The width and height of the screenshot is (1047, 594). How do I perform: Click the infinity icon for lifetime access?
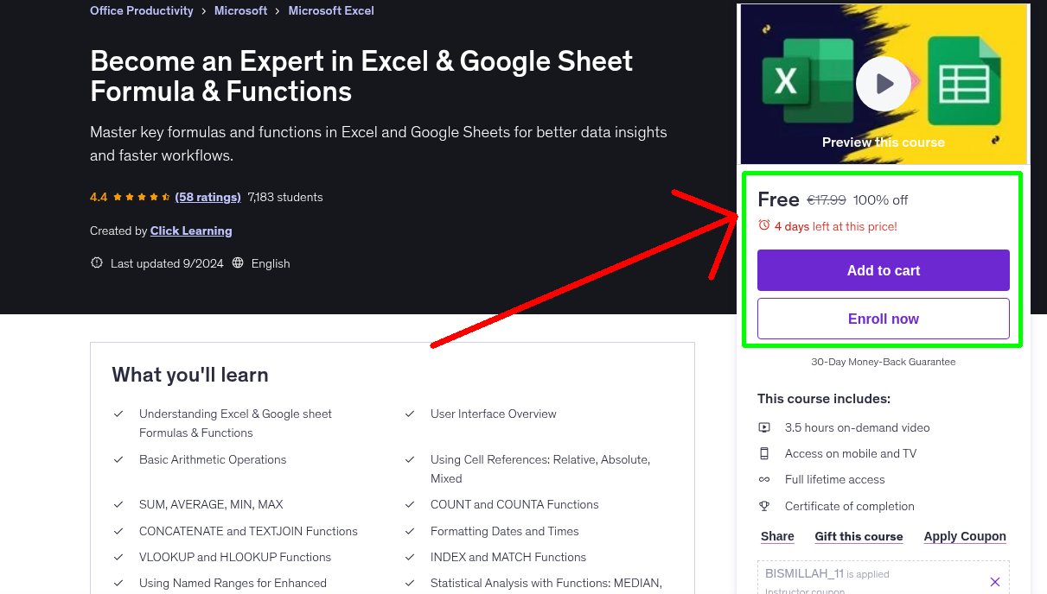(x=764, y=479)
